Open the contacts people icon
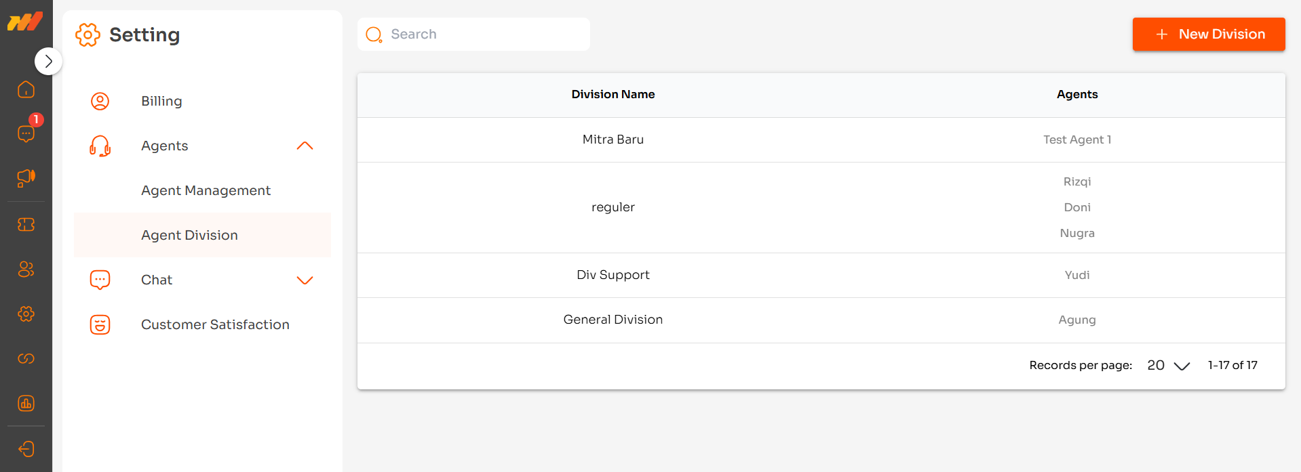This screenshot has width=1301, height=472. click(26, 270)
